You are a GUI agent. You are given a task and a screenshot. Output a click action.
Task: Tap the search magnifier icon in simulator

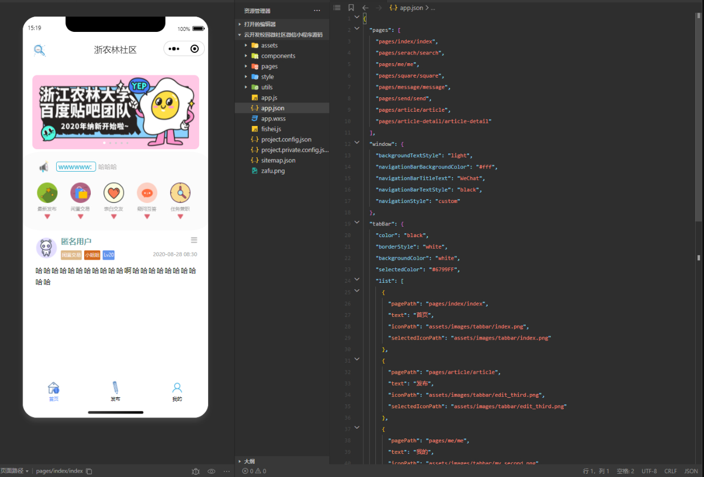pyautogui.click(x=40, y=50)
